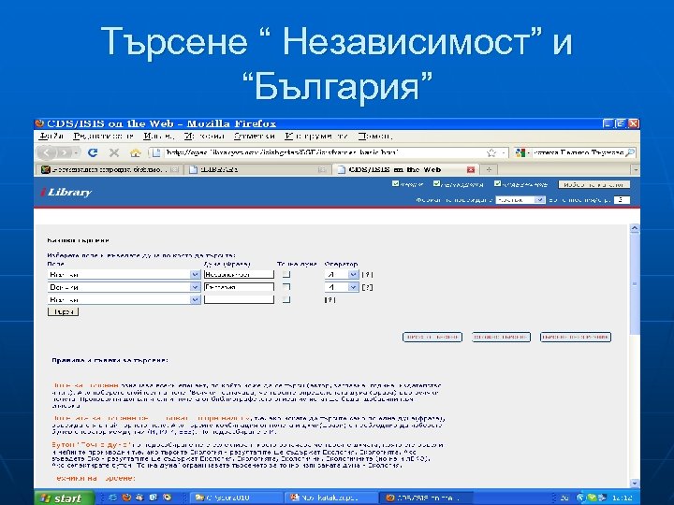
Task: Open the home page via house icon
Action: (136, 152)
